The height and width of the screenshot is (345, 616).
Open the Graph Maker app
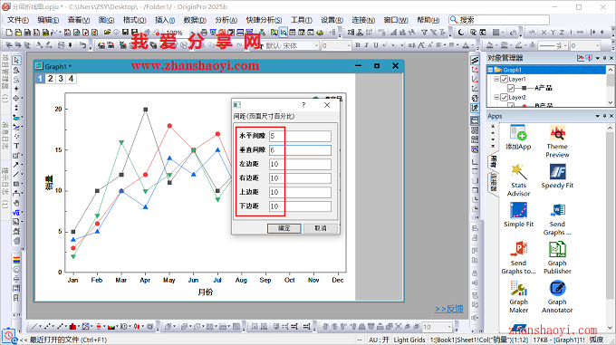[x=518, y=296]
